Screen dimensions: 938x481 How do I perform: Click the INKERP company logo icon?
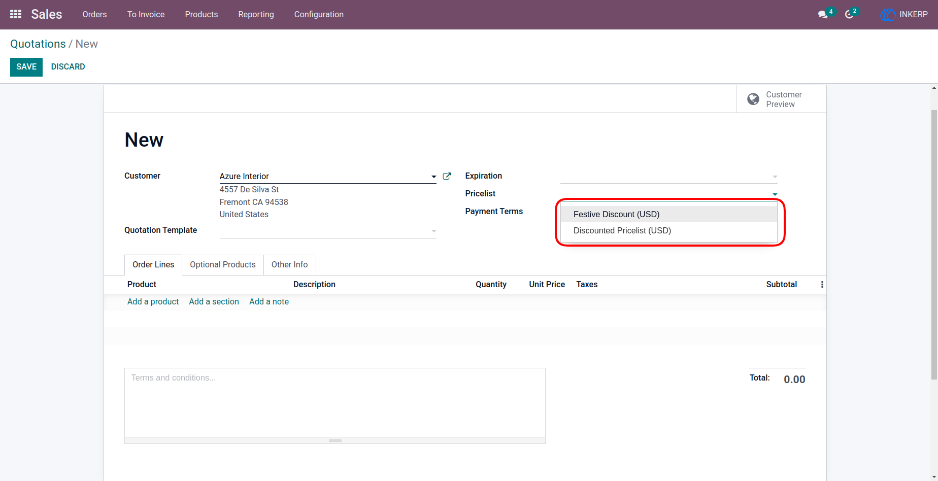tap(888, 15)
